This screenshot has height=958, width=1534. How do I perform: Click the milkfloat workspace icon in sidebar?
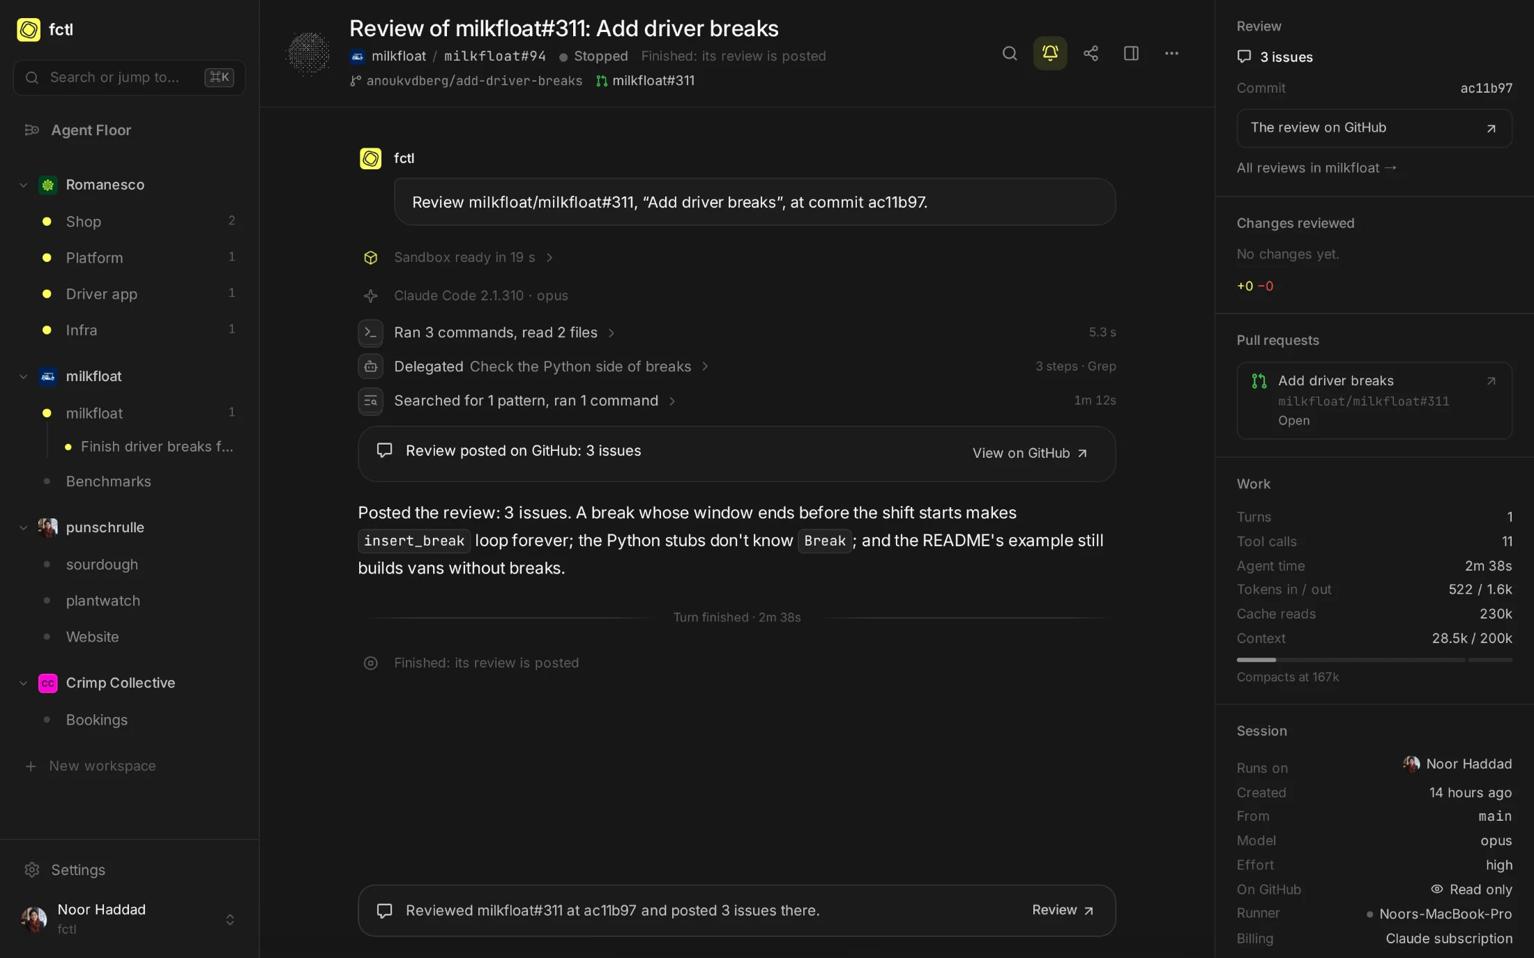47,376
